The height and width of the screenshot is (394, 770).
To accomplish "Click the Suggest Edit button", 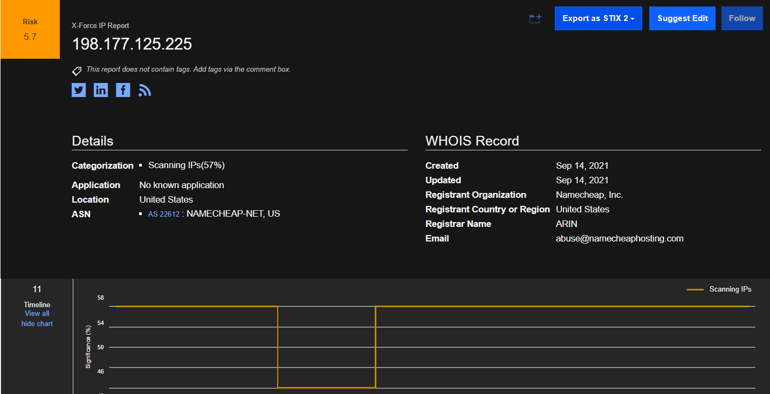I will pos(683,18).
